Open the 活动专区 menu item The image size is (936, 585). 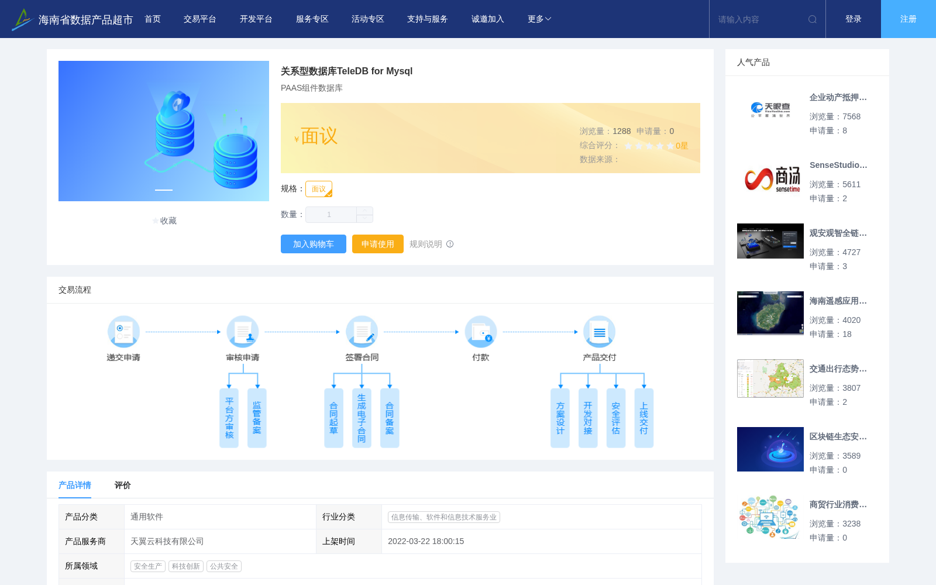[368, 19]
